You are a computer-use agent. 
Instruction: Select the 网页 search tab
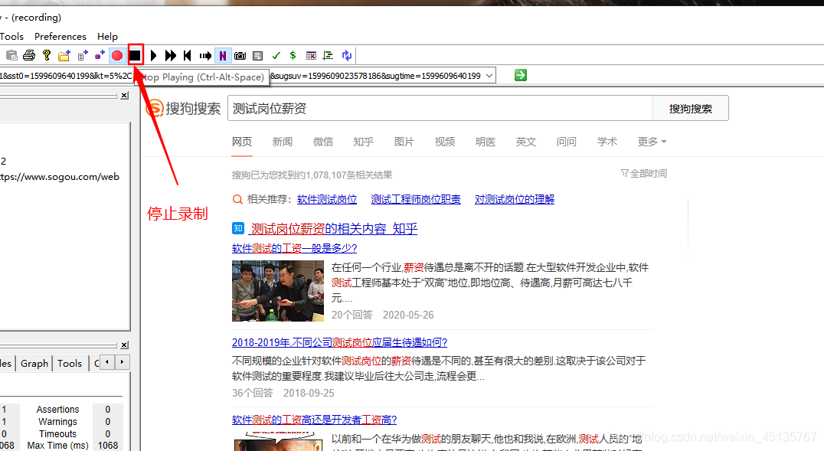click(242, 142)
